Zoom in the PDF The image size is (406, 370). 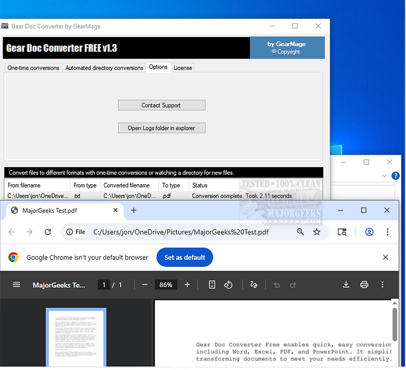187,285
